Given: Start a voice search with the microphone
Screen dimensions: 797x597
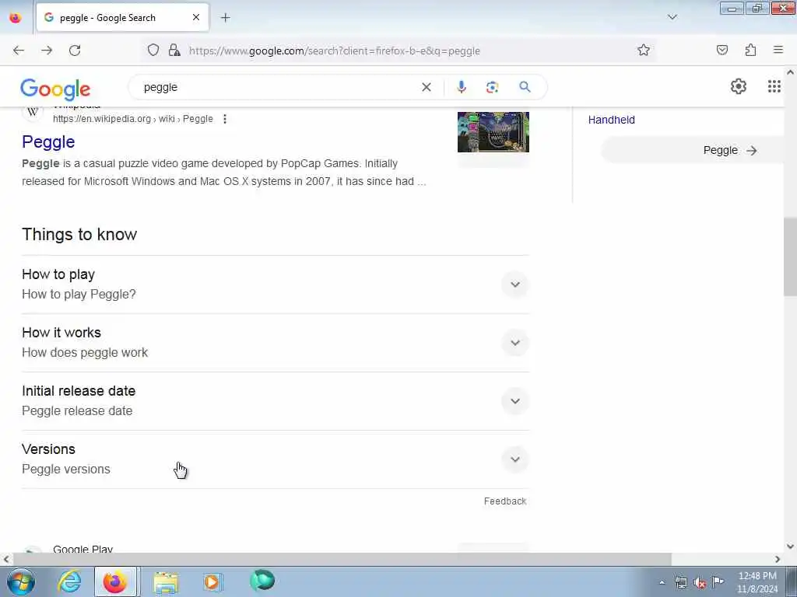Looking at the screenshot, I should [461, 87].
